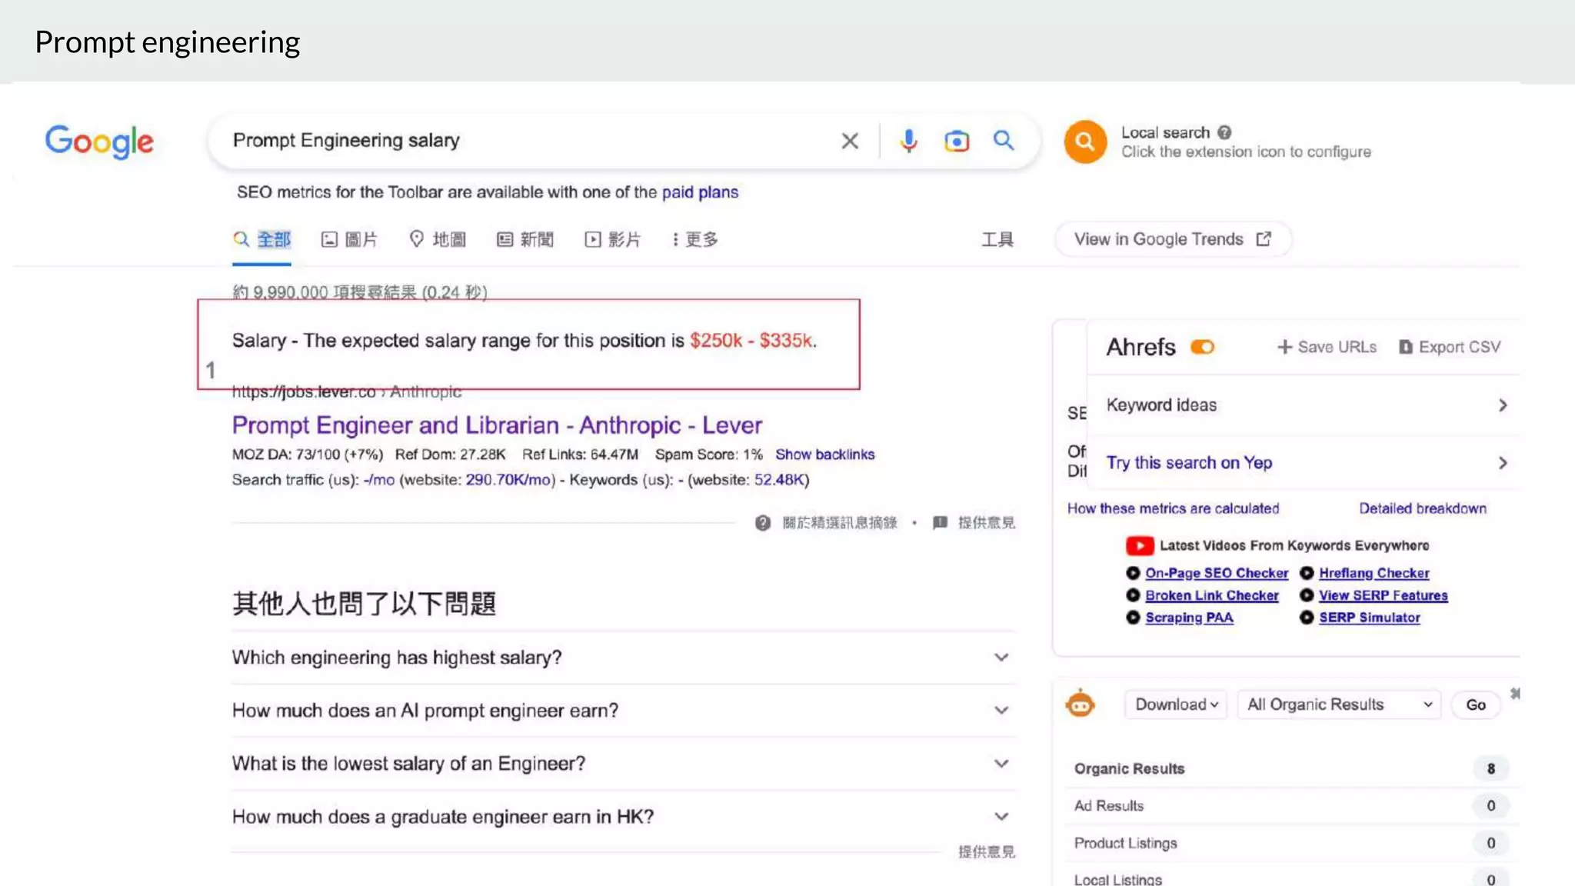Expand 'Which engineering has highest salary?' question
This screenshot has height=886, width=1575.
1001,658
